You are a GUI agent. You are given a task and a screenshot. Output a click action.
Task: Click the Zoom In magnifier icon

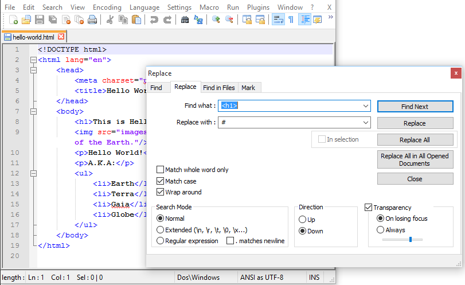216,19
